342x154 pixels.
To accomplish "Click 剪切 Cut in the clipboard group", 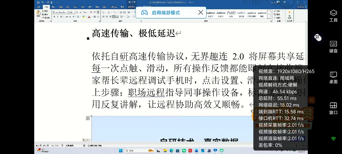I will coord(45,11).
